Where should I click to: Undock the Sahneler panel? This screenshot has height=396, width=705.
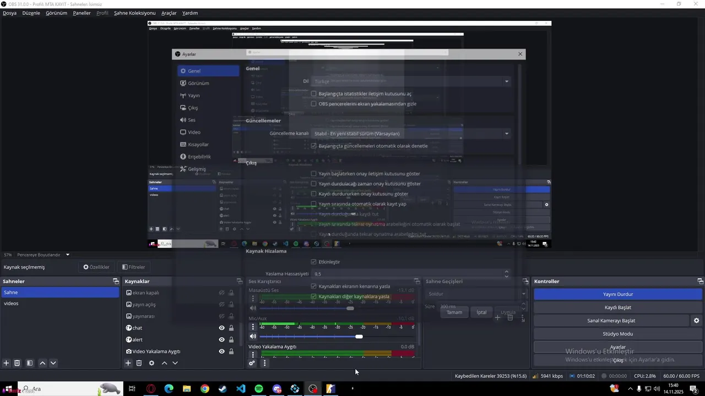click(x=116, y=281)
